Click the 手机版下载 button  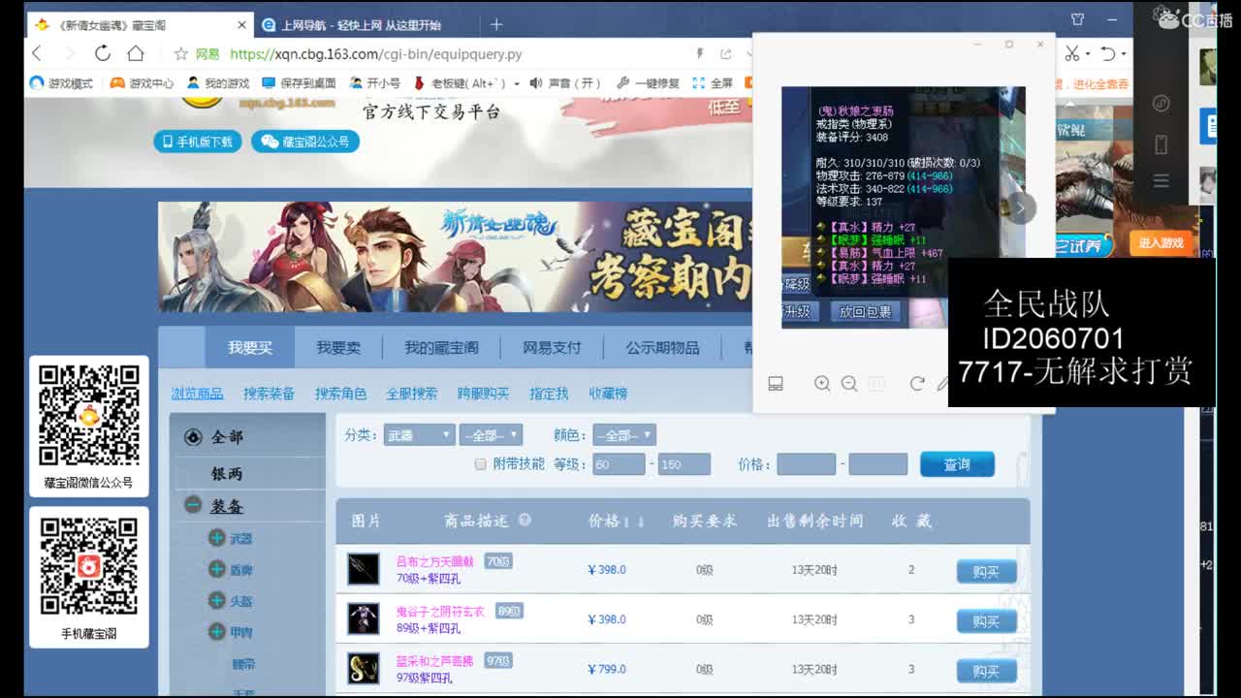pyautogui.click(x=198, y=142)
